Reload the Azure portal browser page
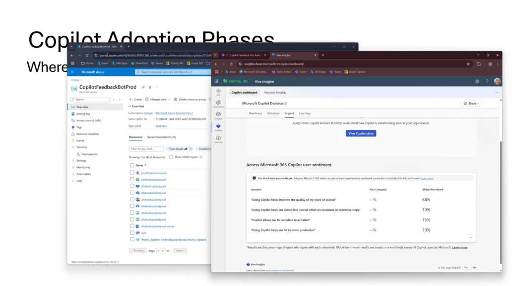 pos(87,55)
